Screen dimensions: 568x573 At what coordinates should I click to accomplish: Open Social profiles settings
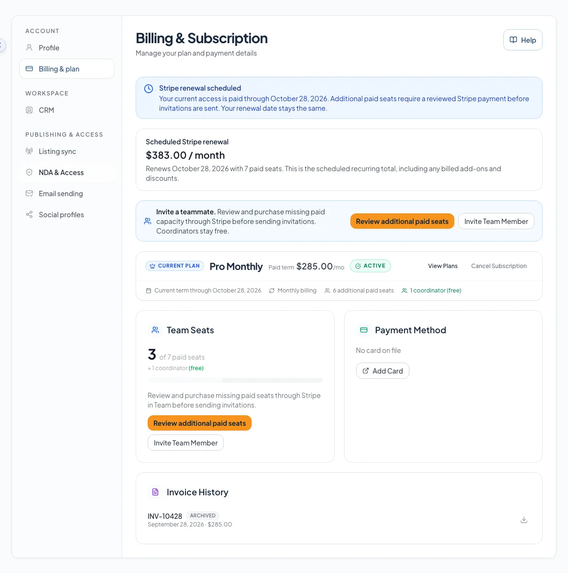[67, 215]
